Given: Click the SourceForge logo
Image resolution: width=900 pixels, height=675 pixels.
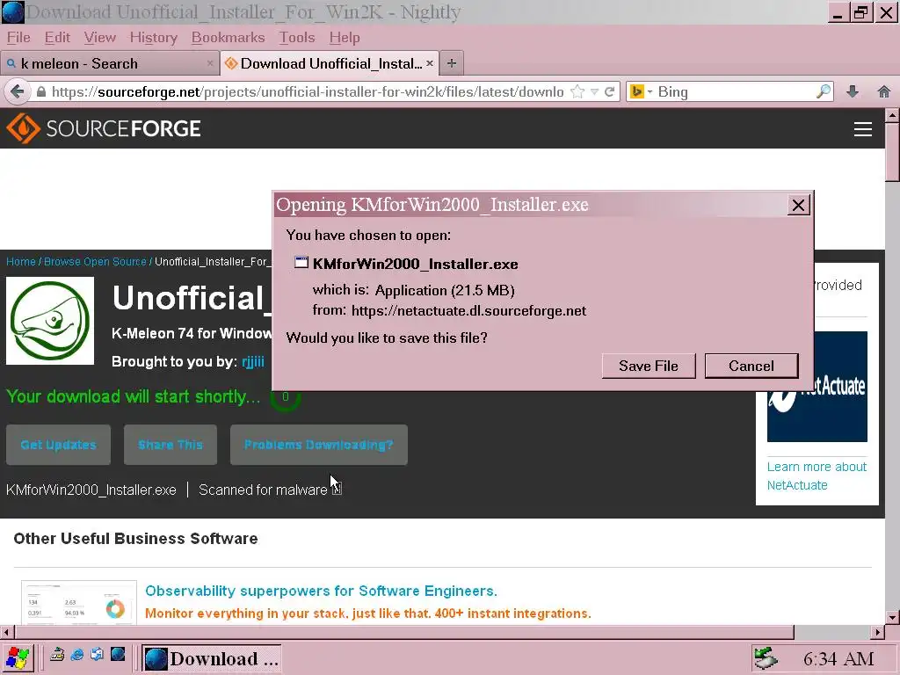Looking at the screenshot, I should point(104,128).
